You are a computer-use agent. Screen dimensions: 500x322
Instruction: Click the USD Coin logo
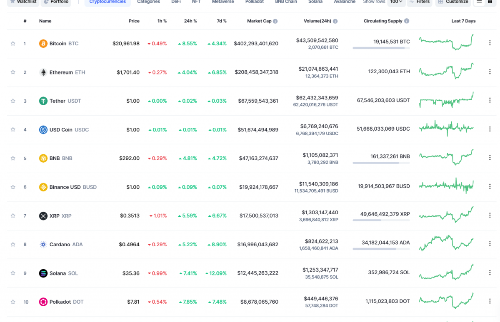click(43, 129)
